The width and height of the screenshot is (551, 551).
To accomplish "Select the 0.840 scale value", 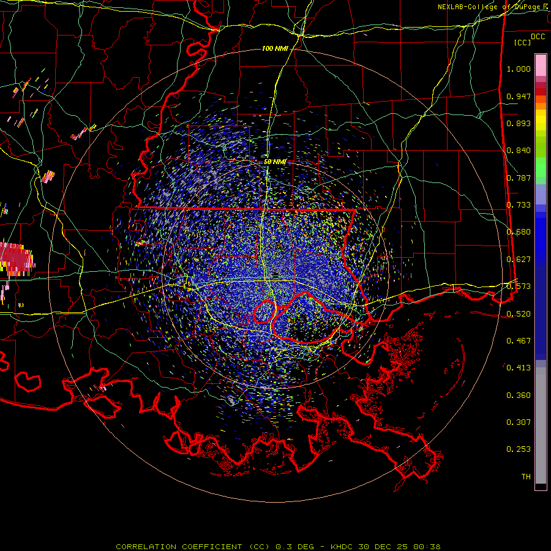I will coord(519,151).
